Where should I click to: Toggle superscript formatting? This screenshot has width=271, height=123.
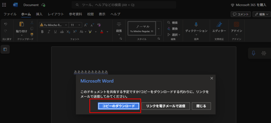(75, 32)
